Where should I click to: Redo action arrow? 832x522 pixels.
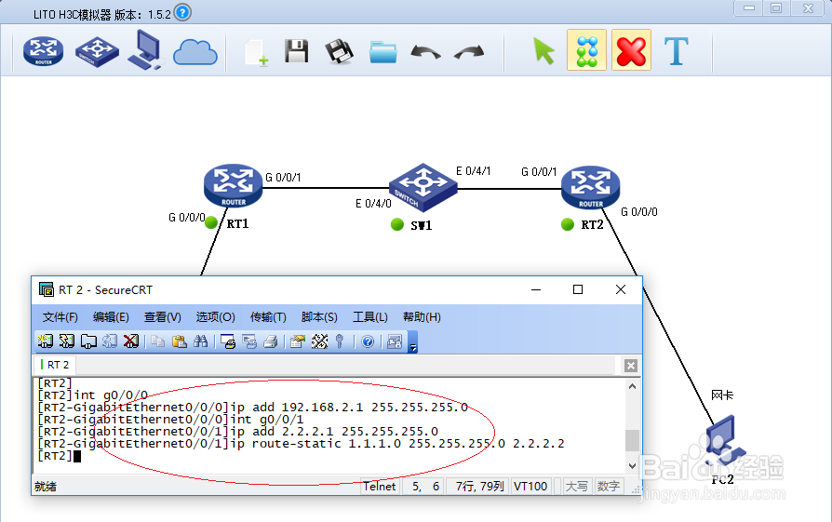469,52
